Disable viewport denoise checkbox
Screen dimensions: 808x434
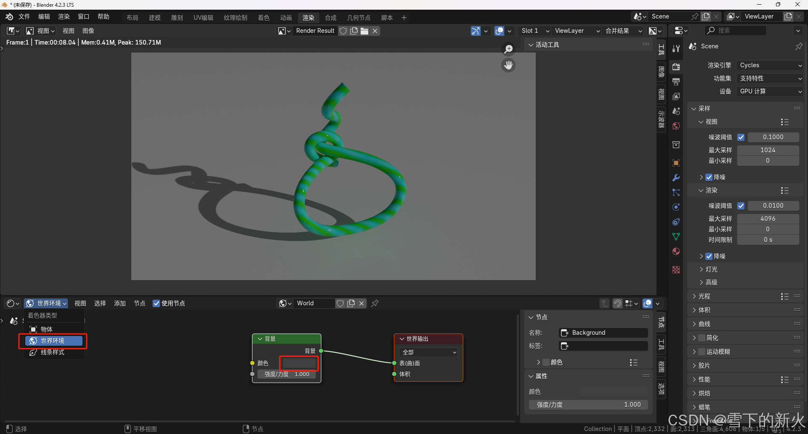pyautogui.click(x=709, y=177)
